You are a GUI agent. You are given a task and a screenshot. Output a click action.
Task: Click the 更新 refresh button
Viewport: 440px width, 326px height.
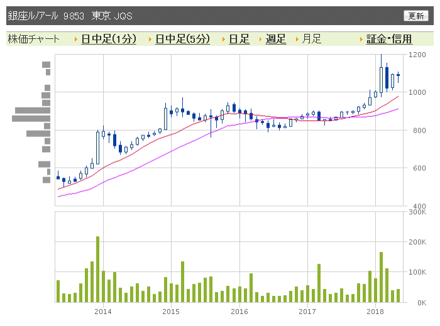click(x=416, y=16)
